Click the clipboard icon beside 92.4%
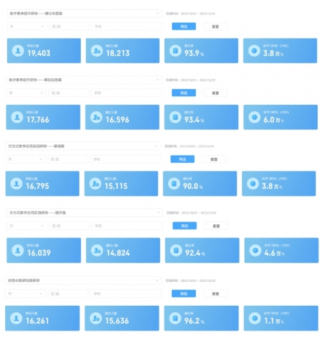 (x=176, y=250)
